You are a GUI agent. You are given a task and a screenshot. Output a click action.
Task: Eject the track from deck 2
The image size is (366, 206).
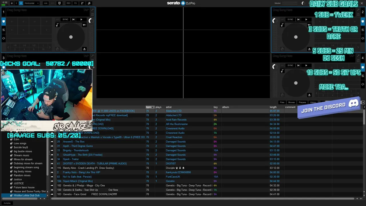click(309, 49)
